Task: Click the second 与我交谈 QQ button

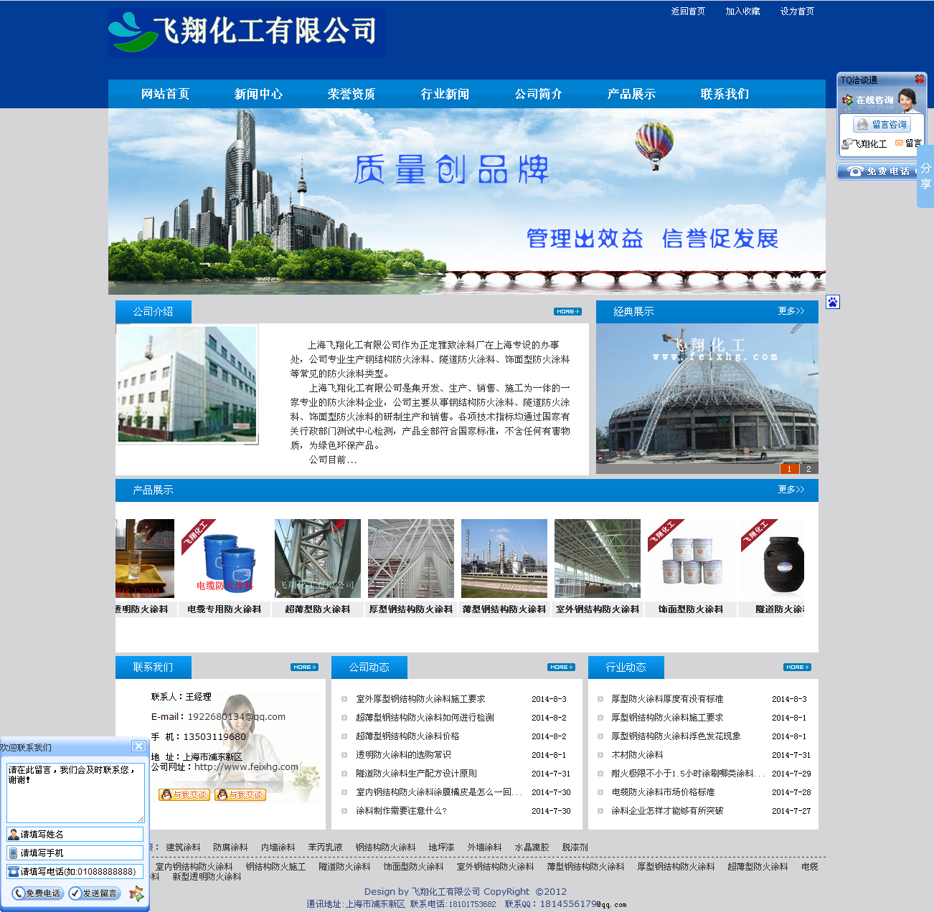Action: [x=240, y=794]
